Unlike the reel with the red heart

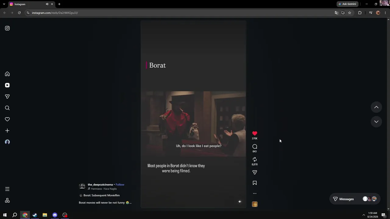pyautogui.click(x=255, y=134)
